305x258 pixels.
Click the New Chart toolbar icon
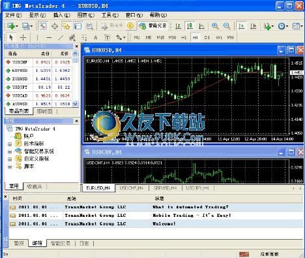(x=11, y=26)
